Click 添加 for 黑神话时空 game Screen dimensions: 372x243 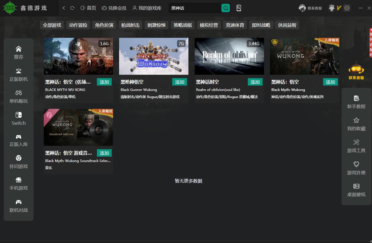coord(255,82)
